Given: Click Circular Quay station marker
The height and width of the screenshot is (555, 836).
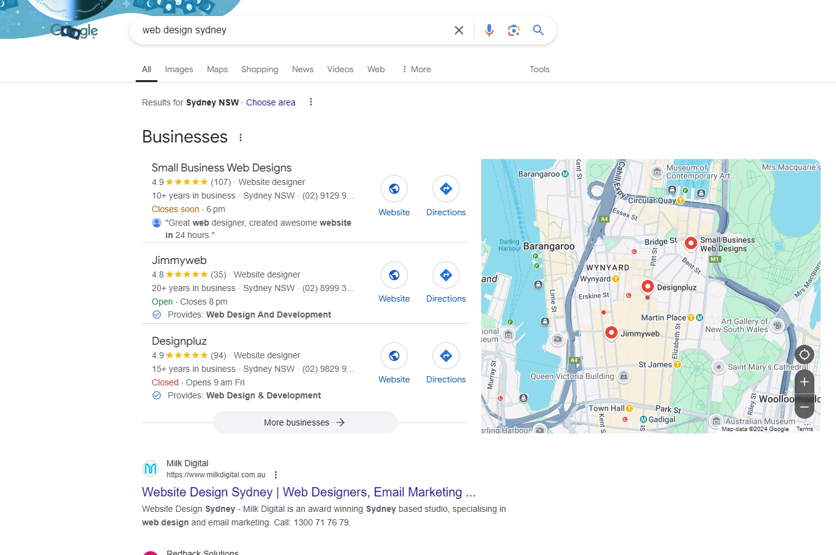Looking at the screenshot, I should [x=681, y=200].
